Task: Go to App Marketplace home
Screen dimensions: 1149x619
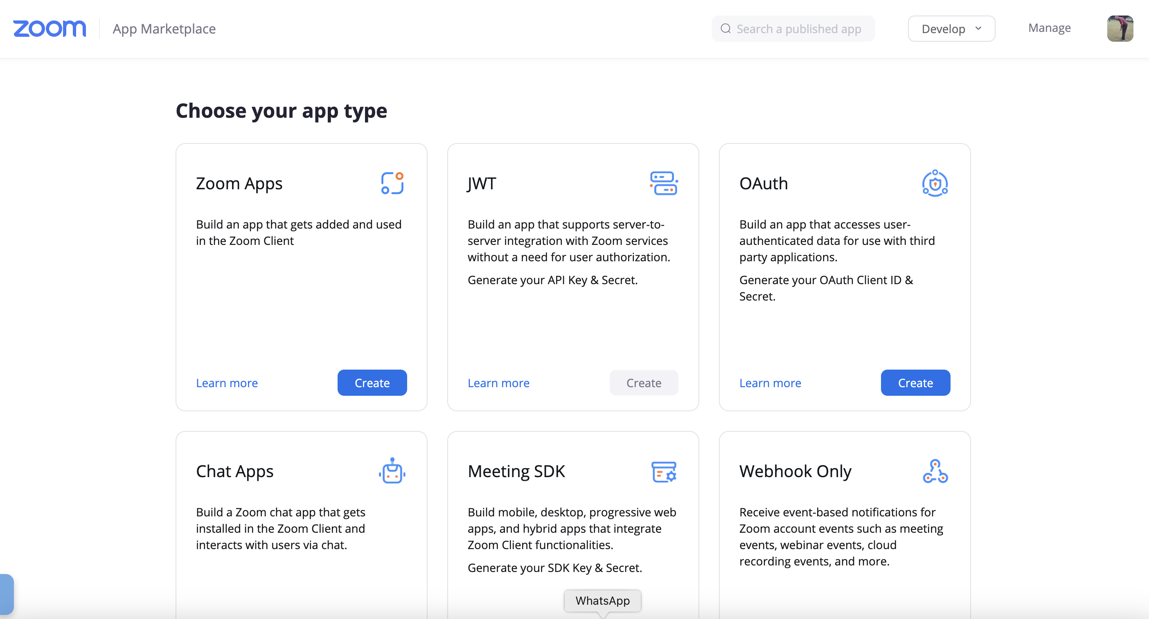Action: pos(164,29)
